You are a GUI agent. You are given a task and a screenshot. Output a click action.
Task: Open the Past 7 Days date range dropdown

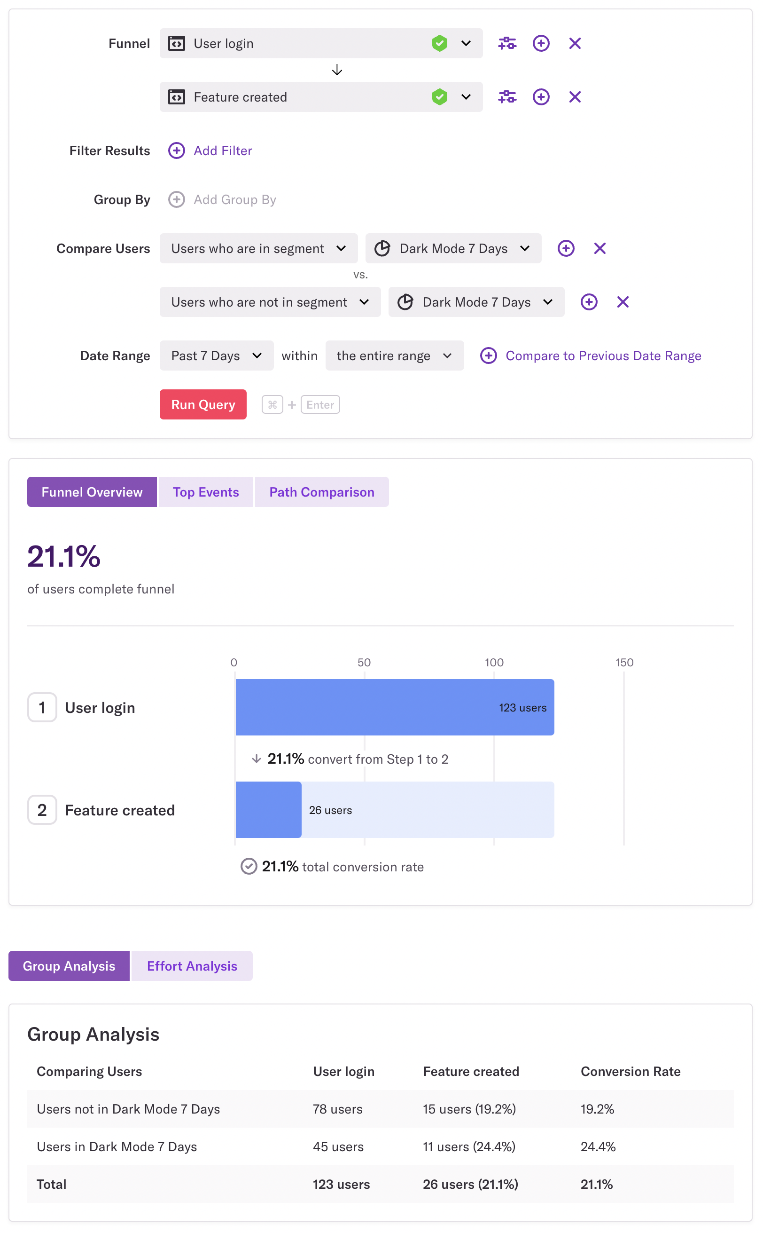click(x=217, y=356)
